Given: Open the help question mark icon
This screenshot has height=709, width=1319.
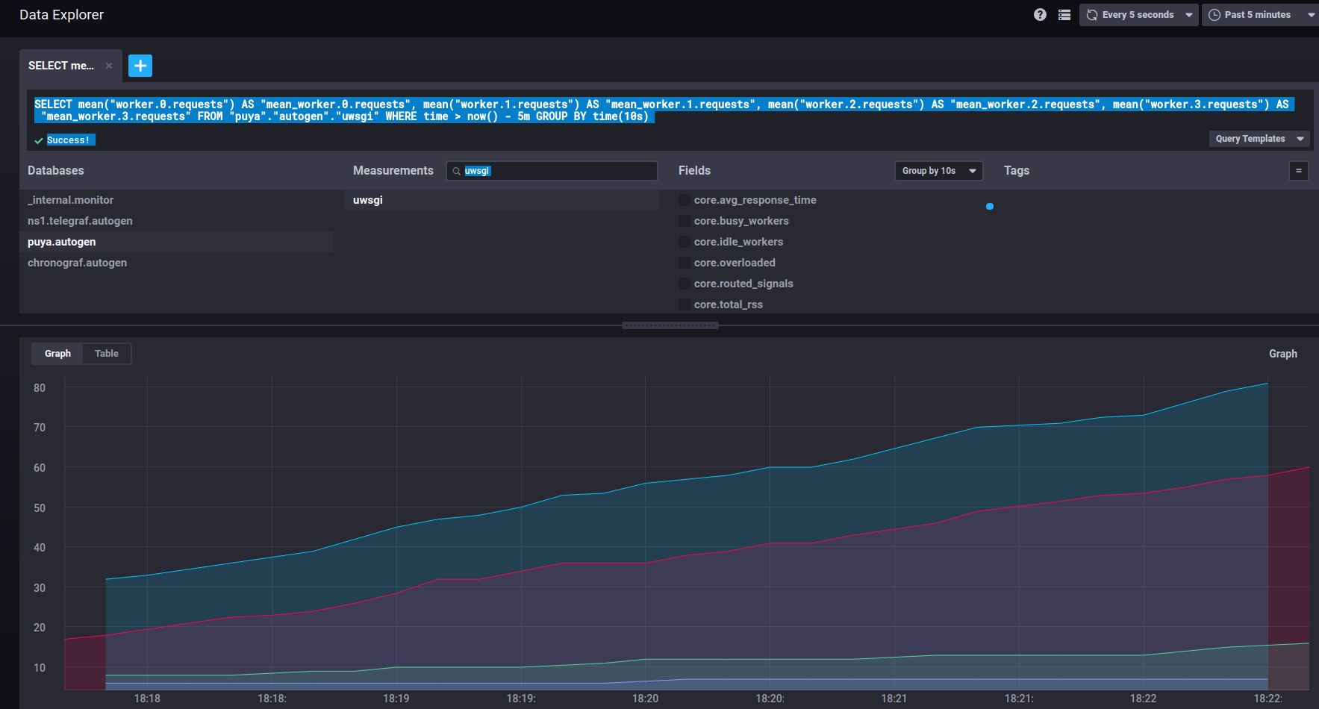Looking at the screenshot, I should click(1040, 15).
